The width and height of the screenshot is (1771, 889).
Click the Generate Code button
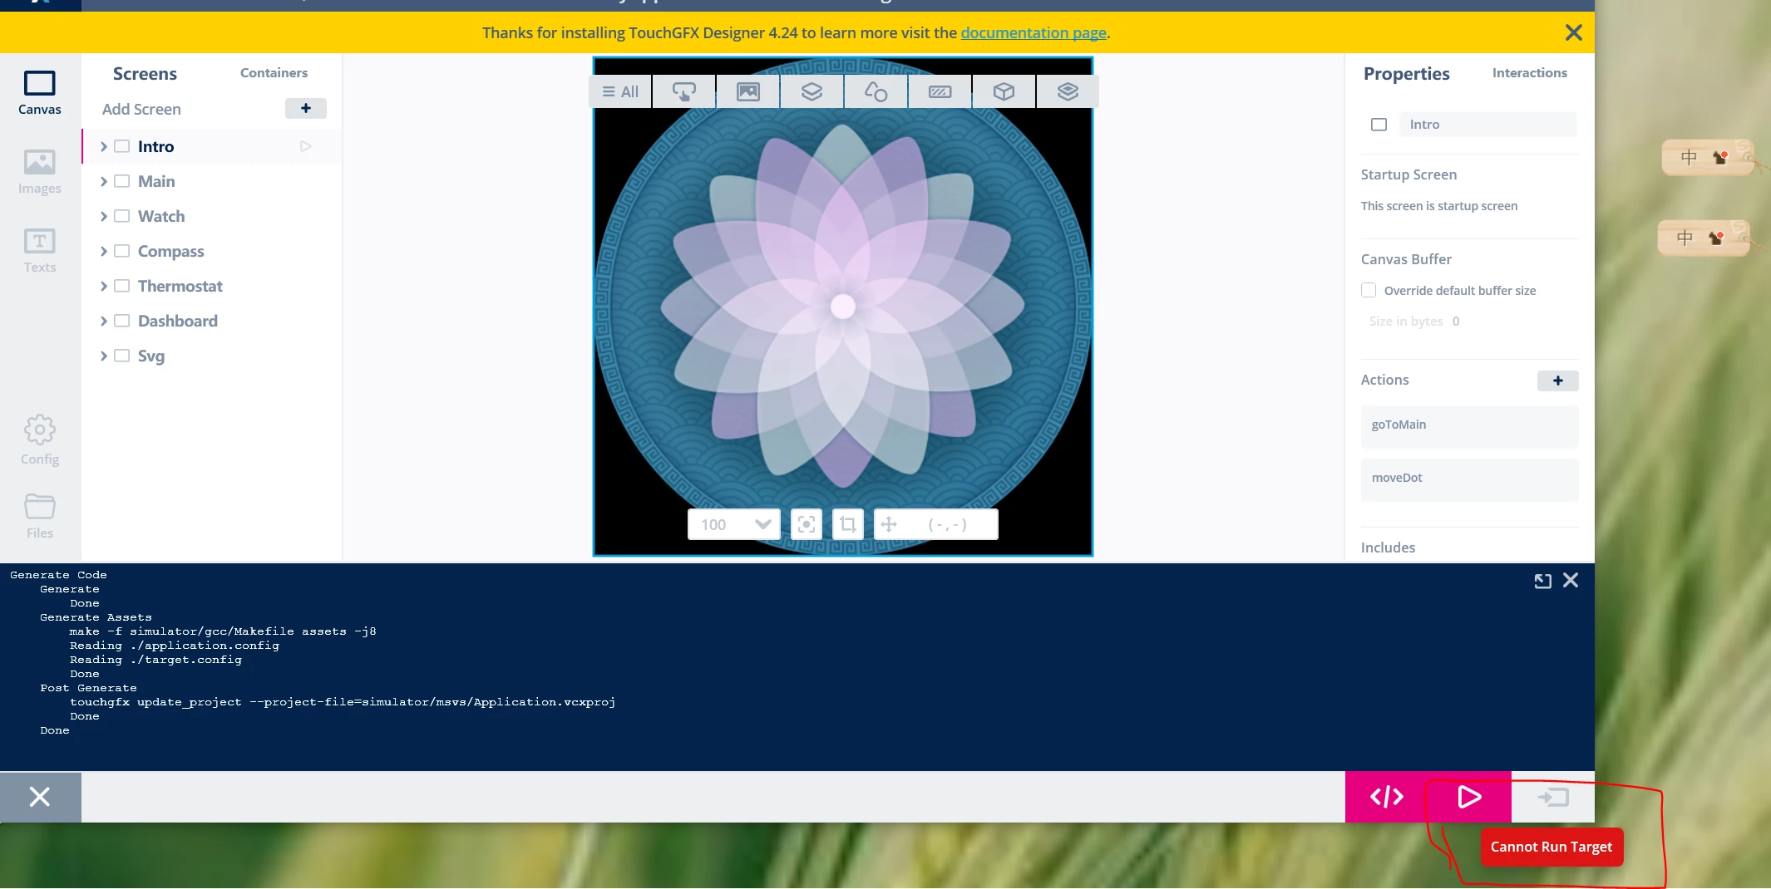(x=1386, y=797)
